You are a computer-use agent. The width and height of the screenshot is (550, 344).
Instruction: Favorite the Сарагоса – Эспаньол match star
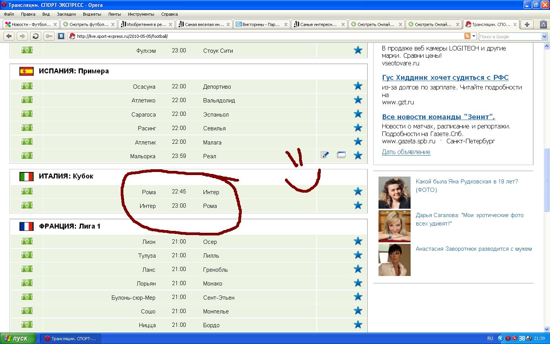tap(358, 114)
